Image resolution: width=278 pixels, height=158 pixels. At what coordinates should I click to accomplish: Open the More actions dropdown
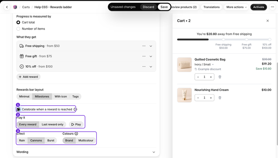pos(236,7)
